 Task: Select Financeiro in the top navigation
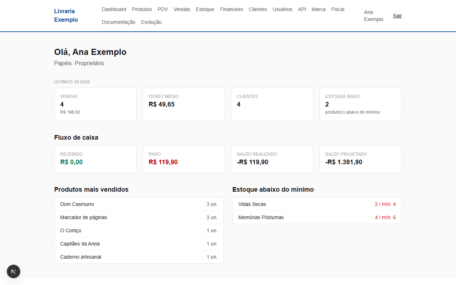click(232, 9)
